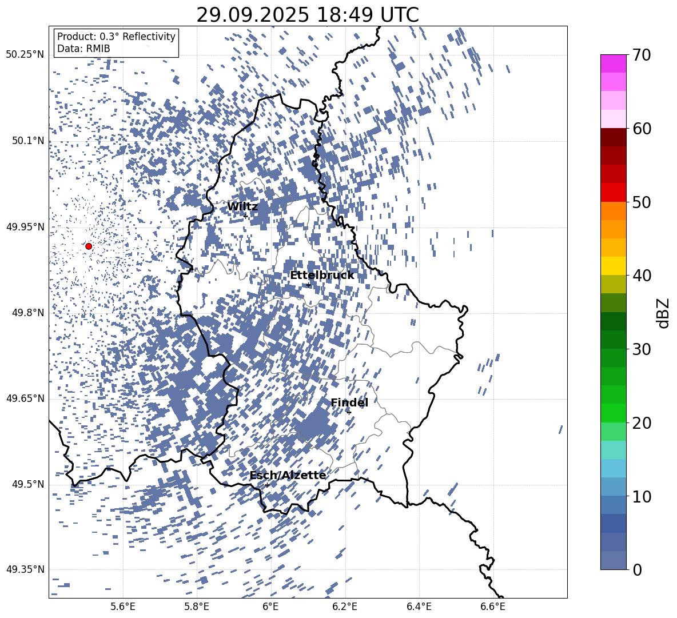Screen dimensions: 677x618
Task: Pick the yellow swatch above 40
Action: [x=614, y=266]
